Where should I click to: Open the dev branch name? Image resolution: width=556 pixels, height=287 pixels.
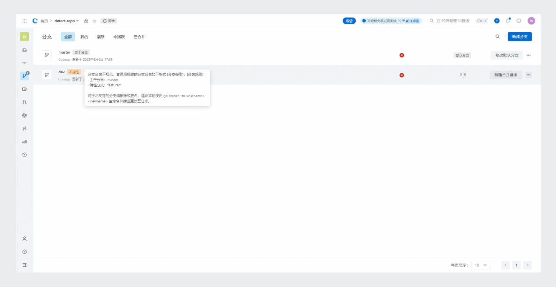click(x=61, y=72)
